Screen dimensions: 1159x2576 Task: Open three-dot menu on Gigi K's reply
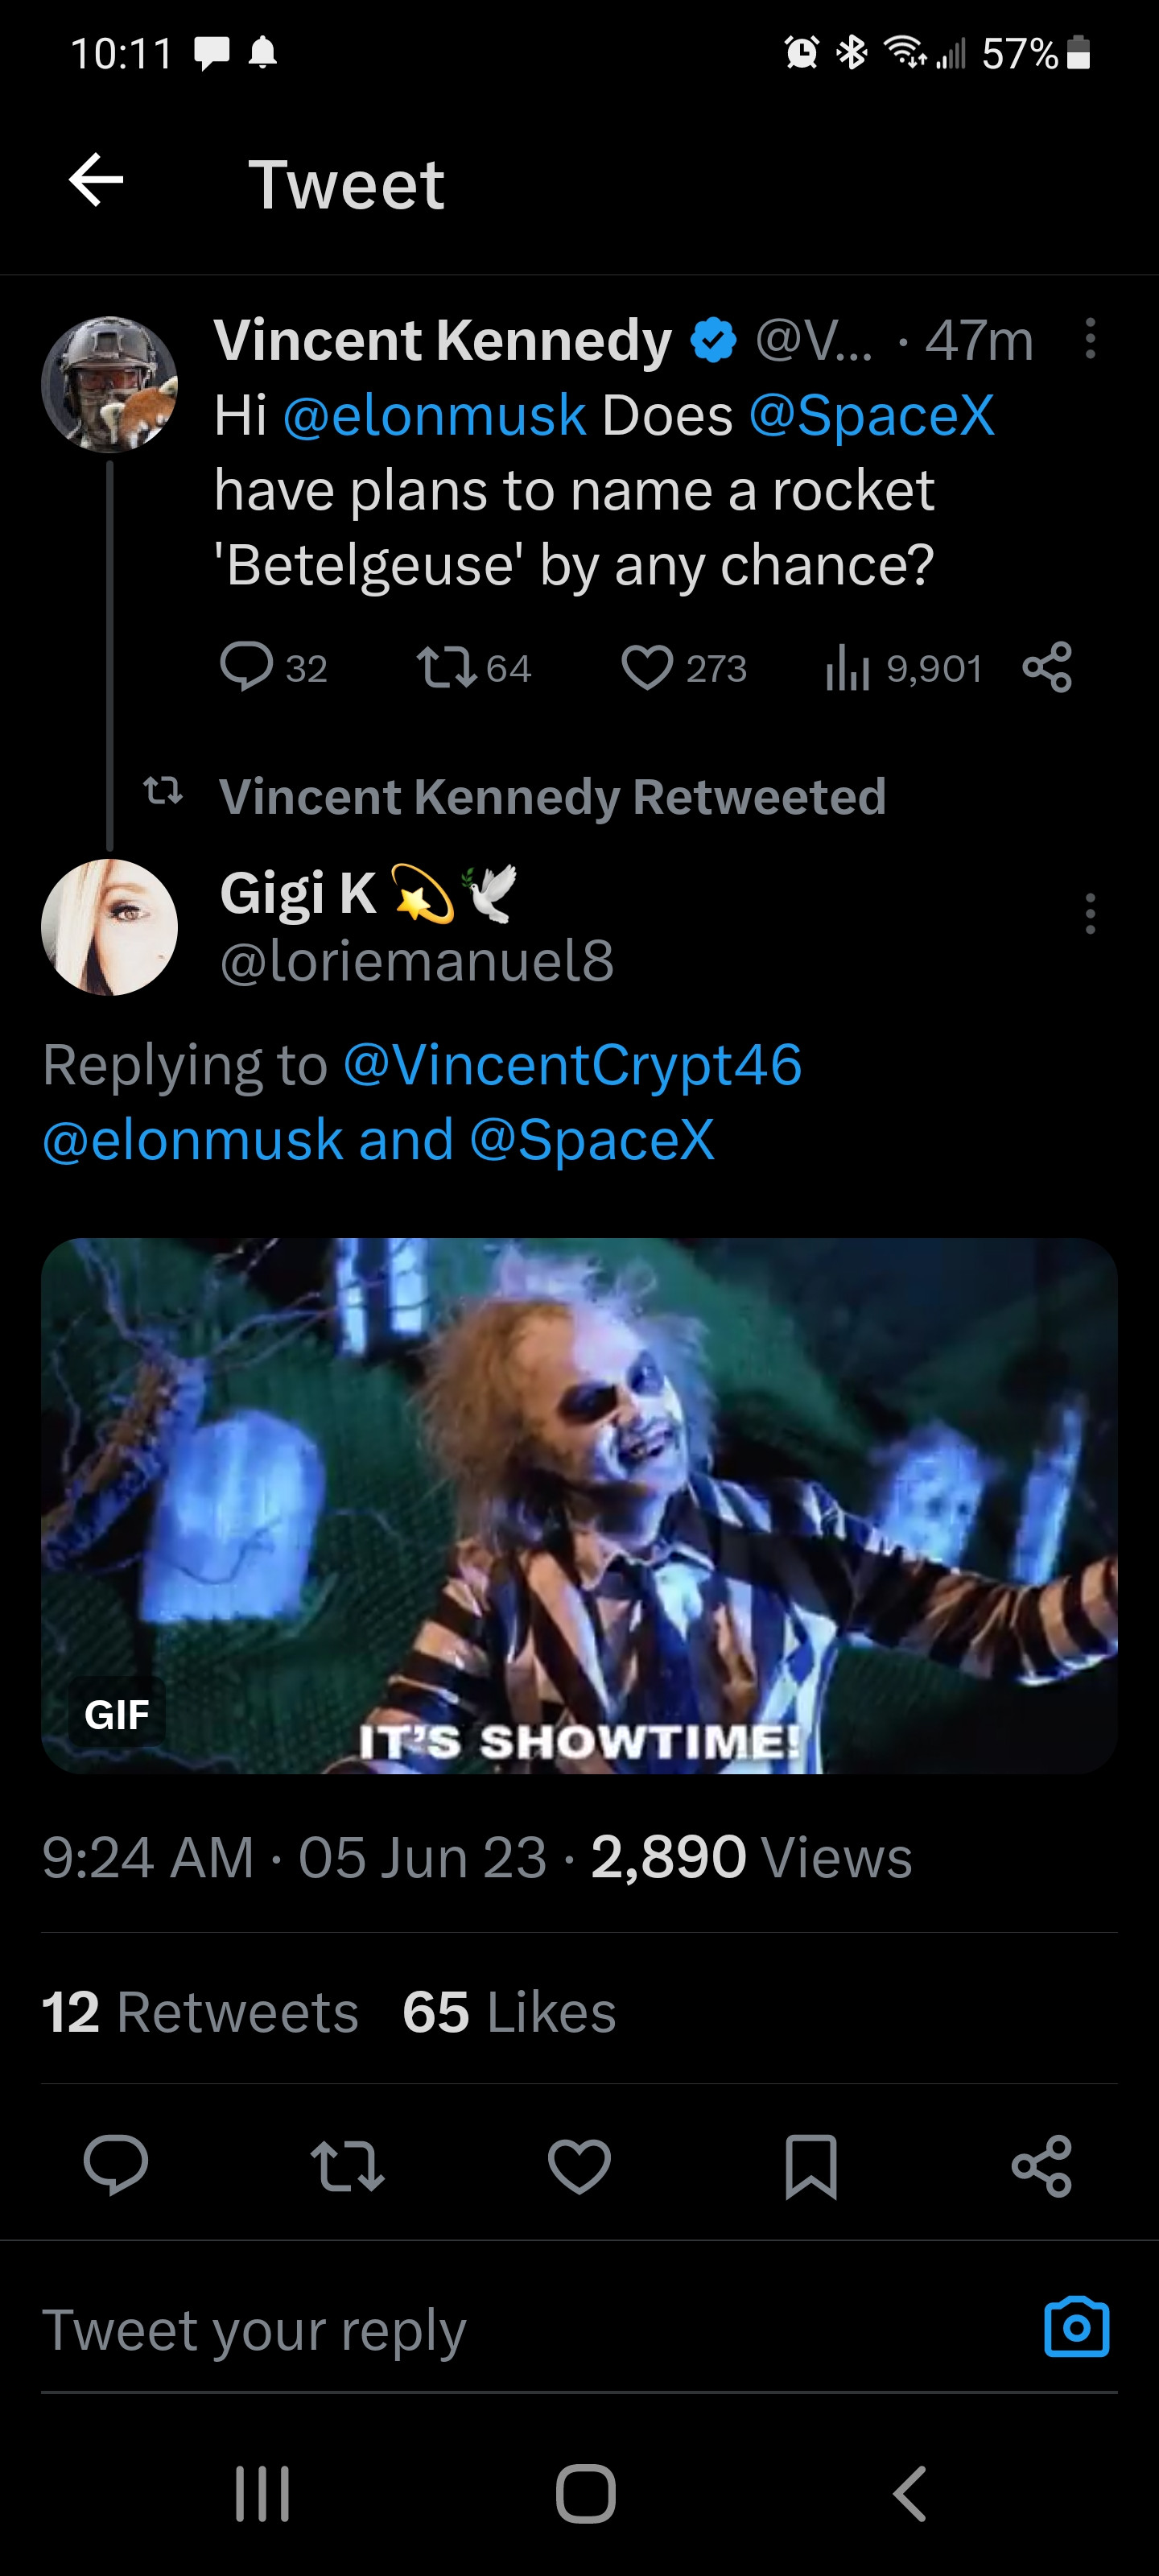(1090, 914)
